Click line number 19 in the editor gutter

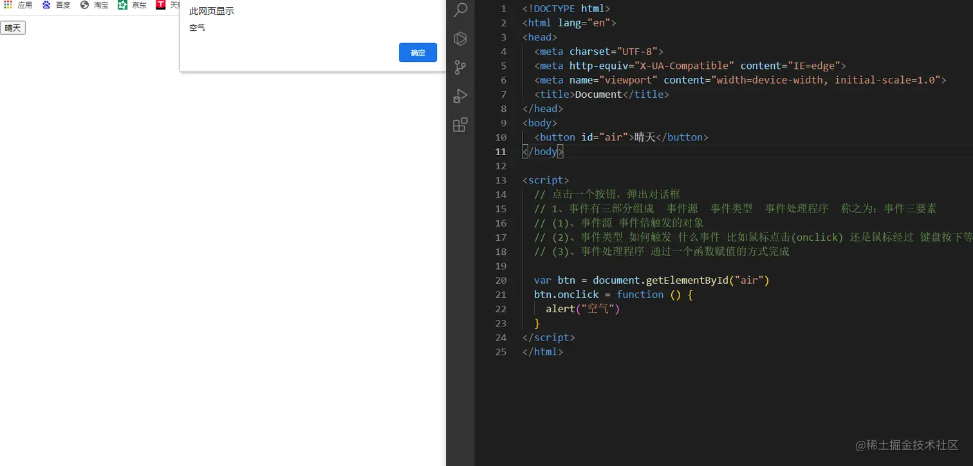pyautogui.click(x=501, y=266)
